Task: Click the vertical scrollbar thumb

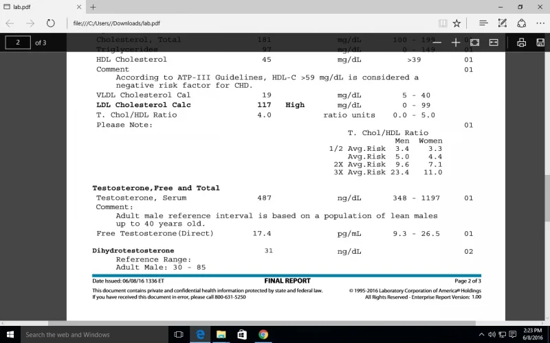Action: [x=547, y=198]
